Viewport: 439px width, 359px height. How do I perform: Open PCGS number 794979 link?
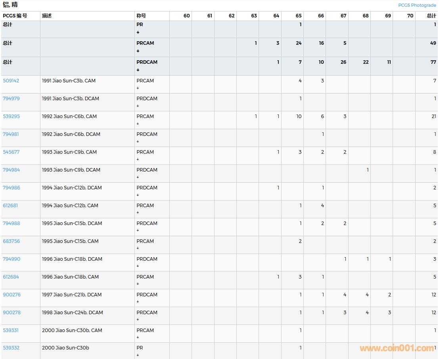click(11, 99)
